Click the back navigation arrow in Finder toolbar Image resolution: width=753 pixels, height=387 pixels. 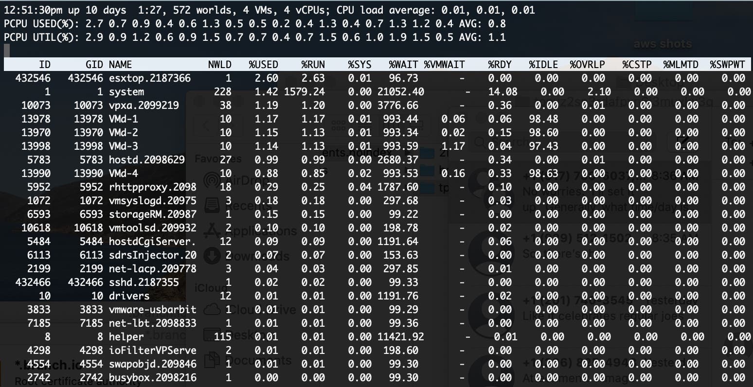tap(206, 124)
